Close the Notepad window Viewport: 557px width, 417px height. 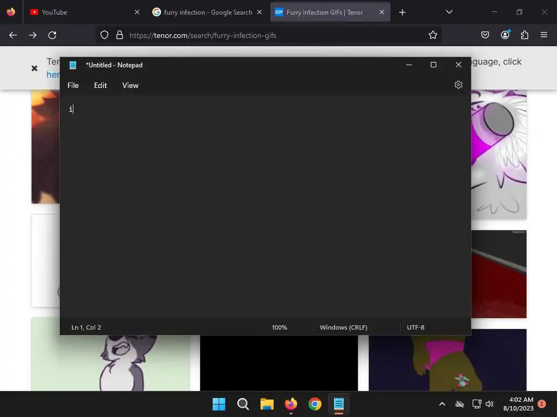pyautogui.click(x=458, y=65)
